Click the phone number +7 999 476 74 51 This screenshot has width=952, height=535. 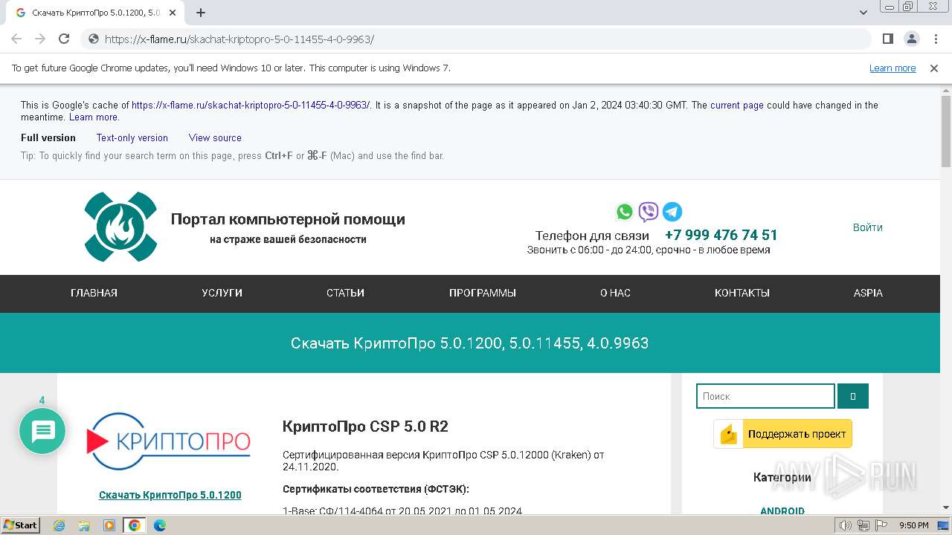point(721,235)
